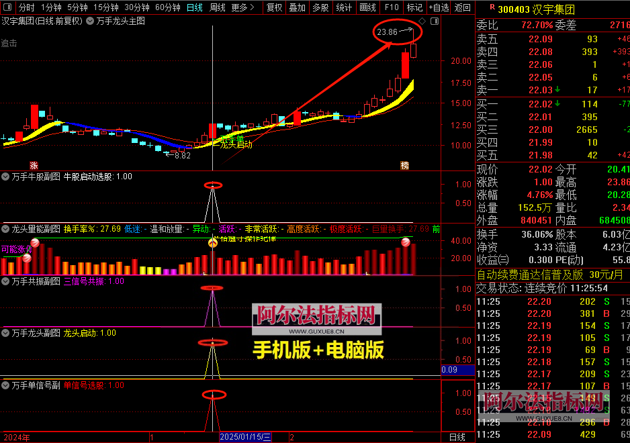
Task: Click the 2025/01/15/三 date marker on the timeline
Action: pyautogui.click(x=244, y=436)
